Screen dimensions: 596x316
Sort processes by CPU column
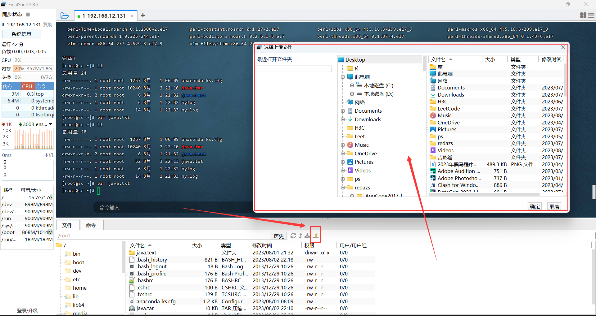(27, 86)
